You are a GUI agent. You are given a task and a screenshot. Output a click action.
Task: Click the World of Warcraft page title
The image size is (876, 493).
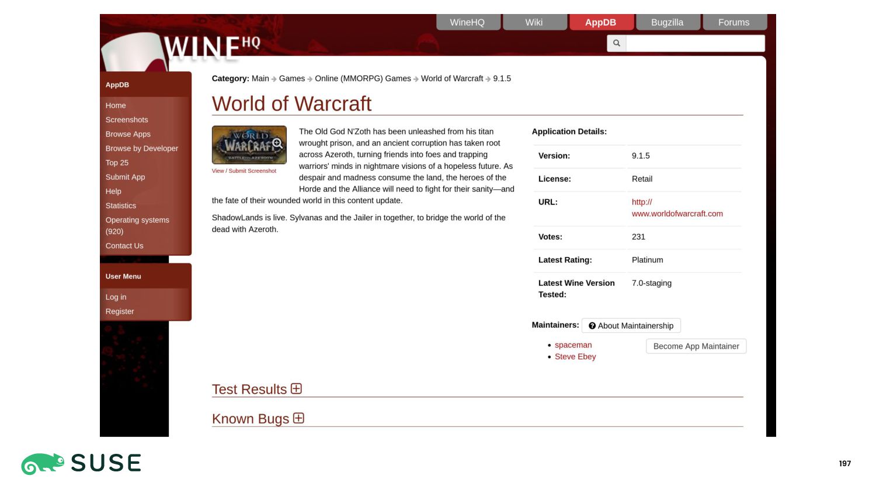(x=292, y=104)
